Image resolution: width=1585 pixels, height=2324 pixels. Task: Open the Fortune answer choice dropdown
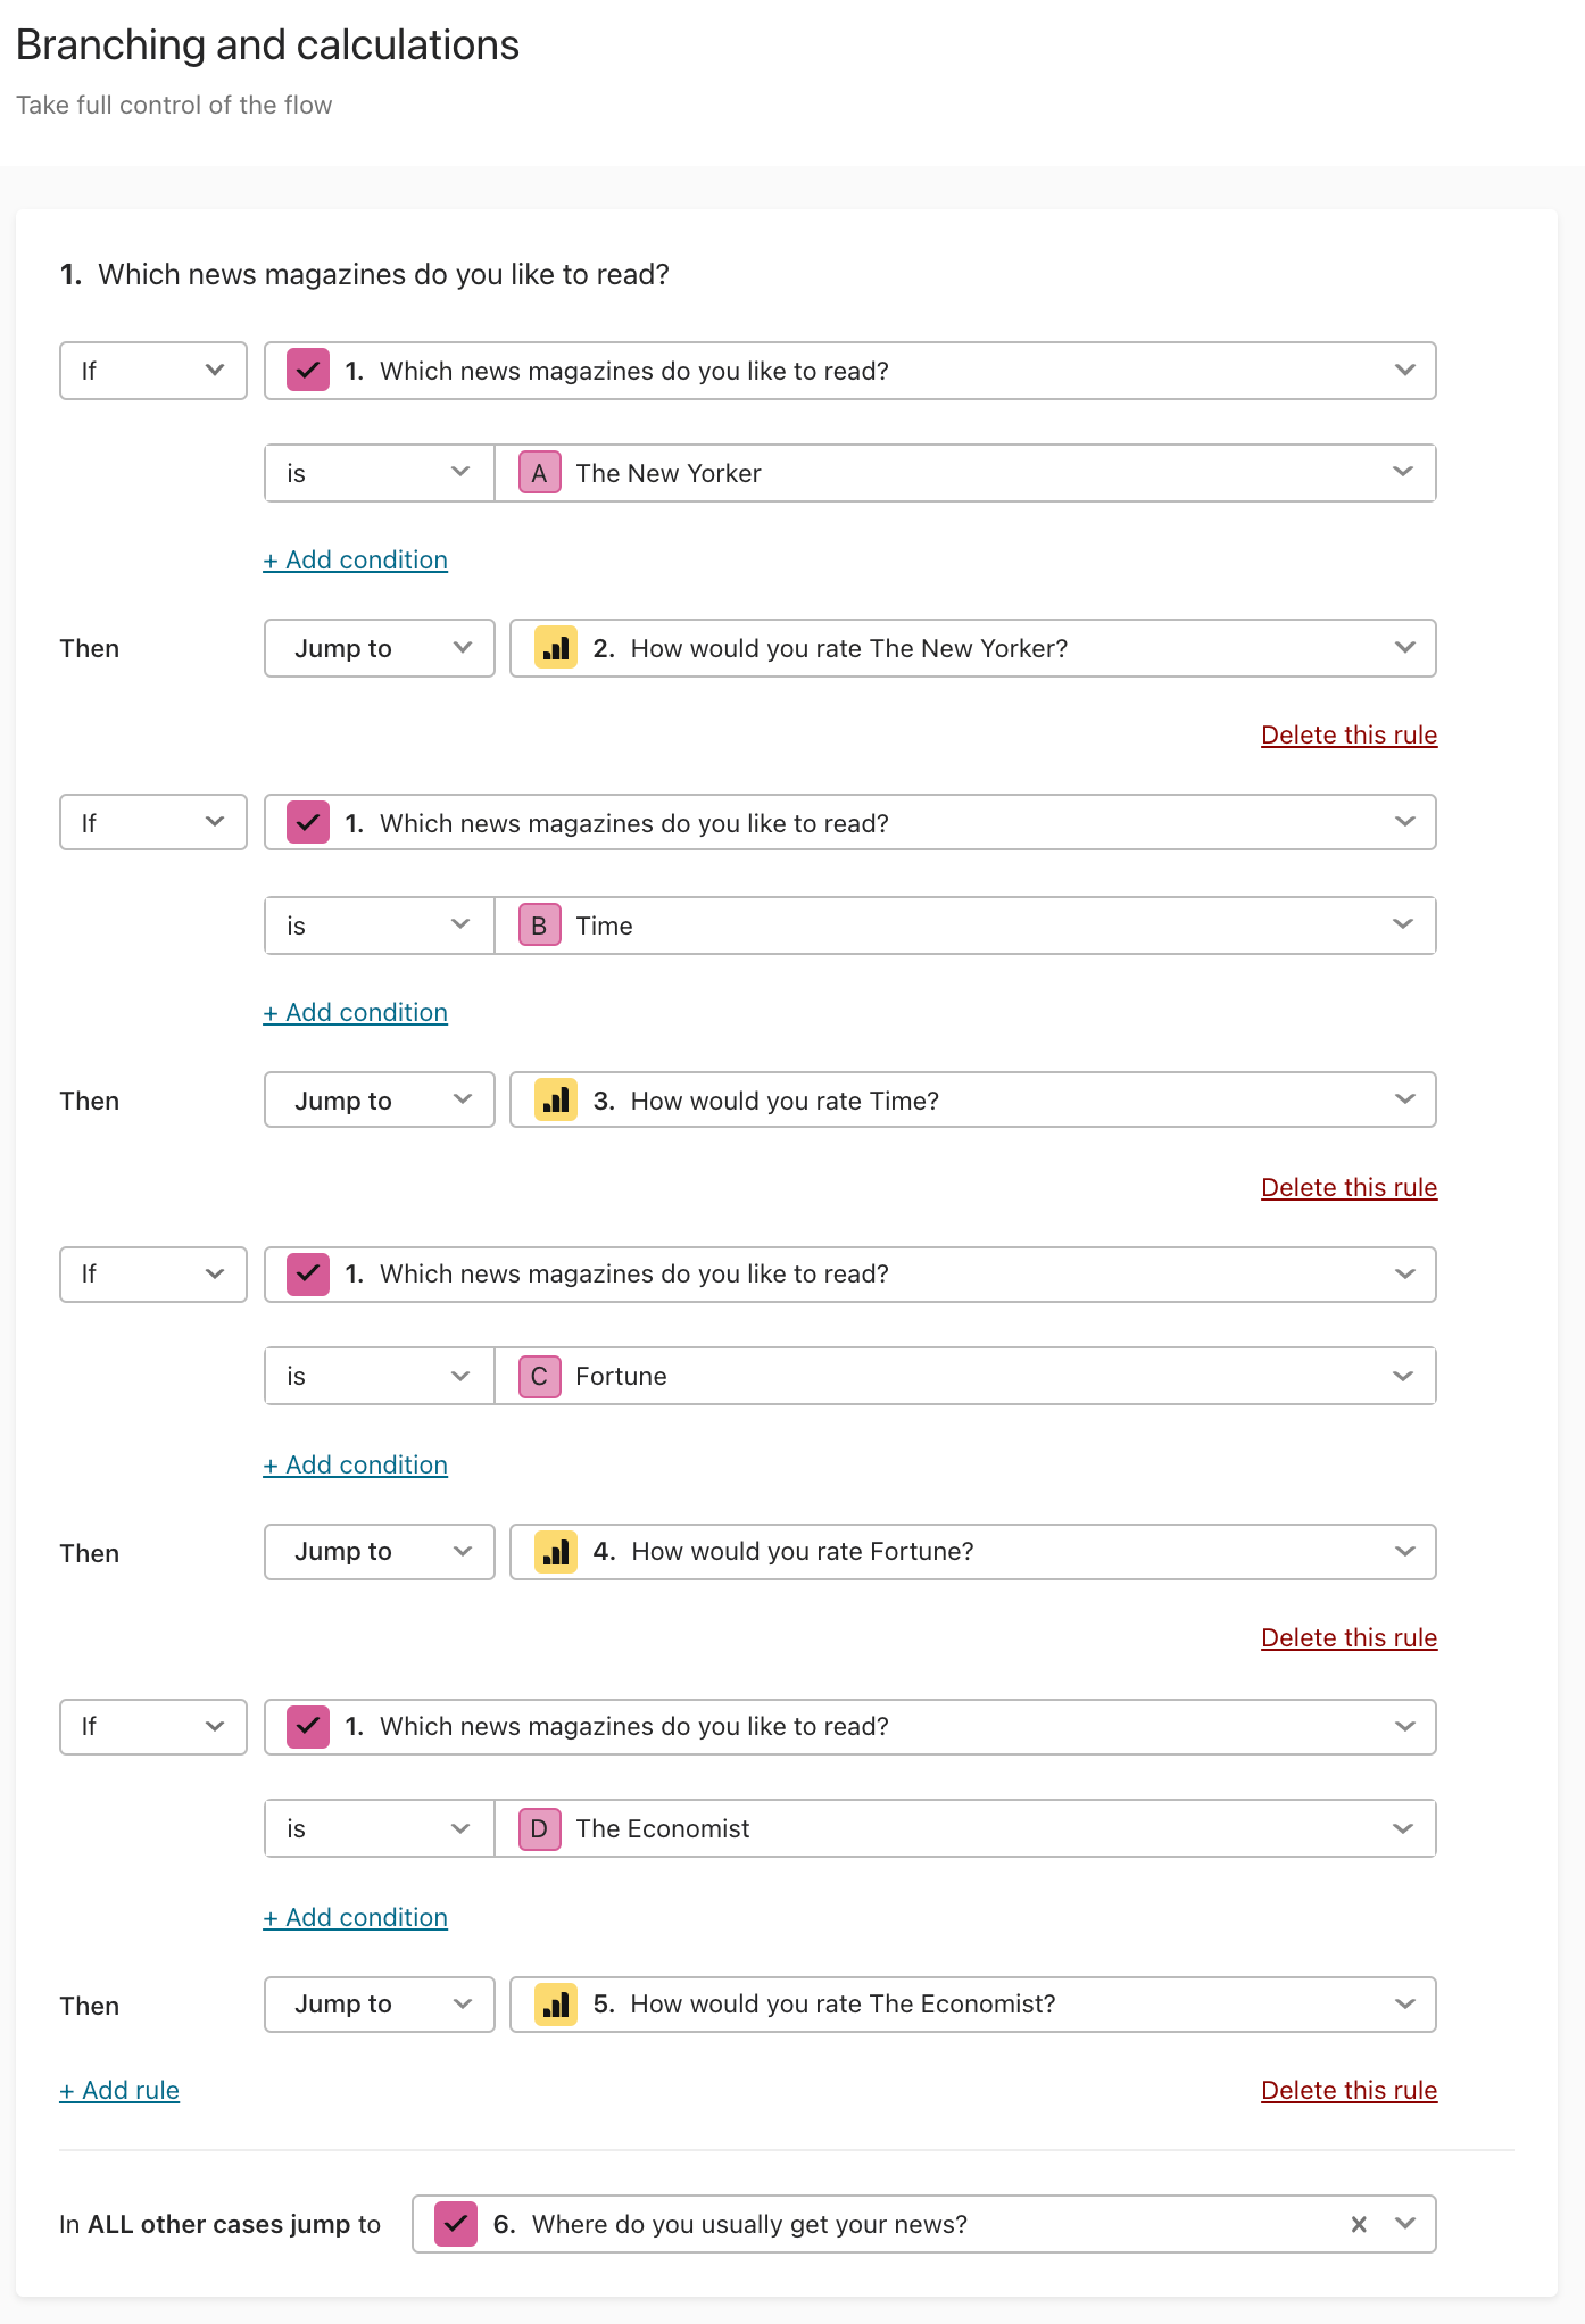pyautogui.click(x=965, y=1376)
